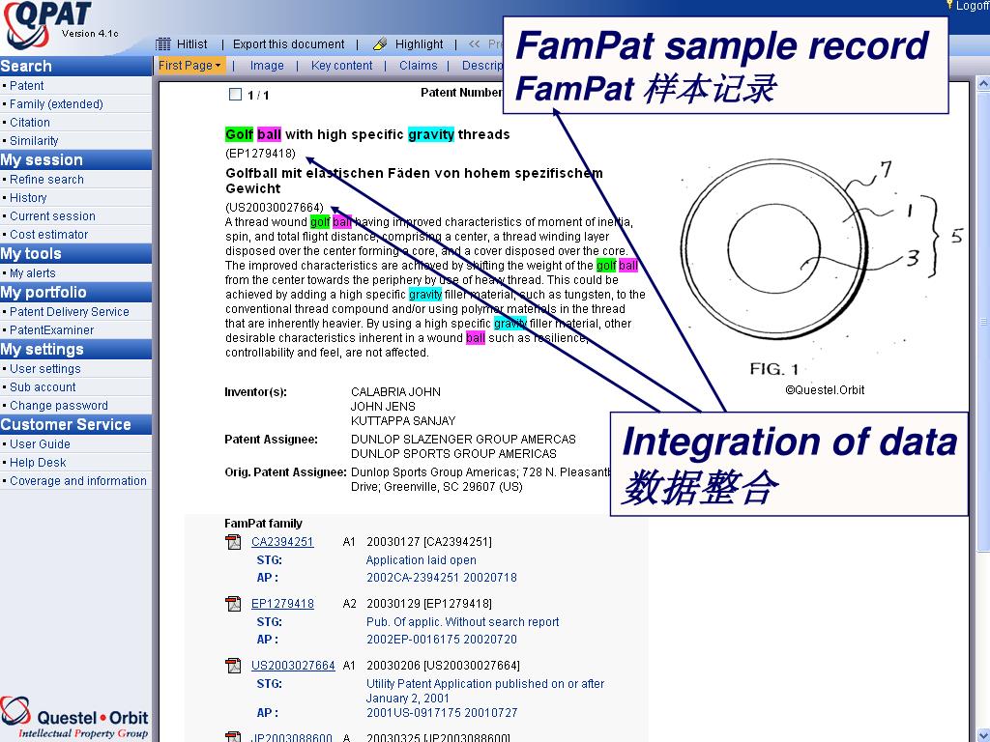The height and width of the screenshot is (742, 990).
Task: Open the First Page dropdown
Action: 190,65
